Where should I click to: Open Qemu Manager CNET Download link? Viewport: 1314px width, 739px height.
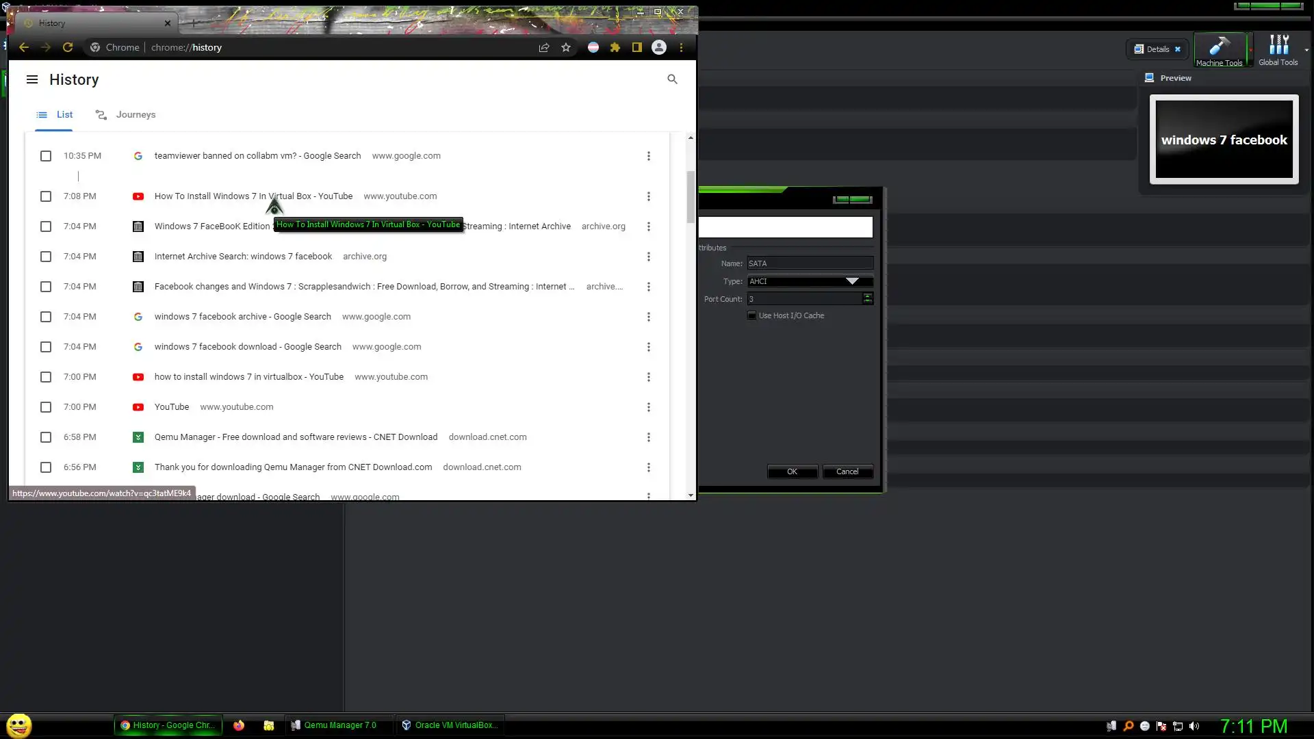(296, 437)
